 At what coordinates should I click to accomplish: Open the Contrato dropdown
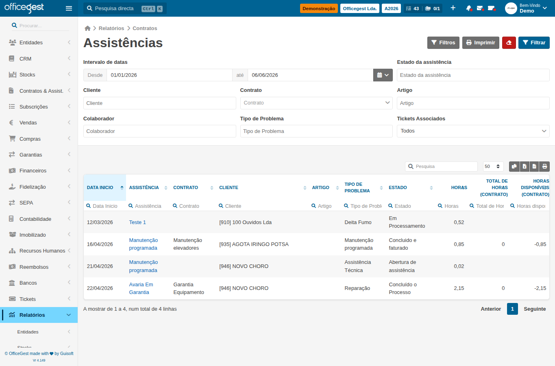[316, 103]
